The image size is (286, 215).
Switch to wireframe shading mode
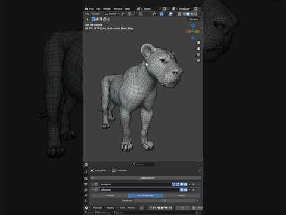(184, 14)
